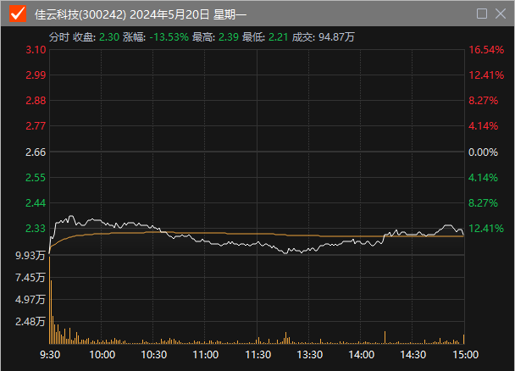The image size is (515, 371).
Task: Click the volume value 94.87万
Action: point(336,37)
